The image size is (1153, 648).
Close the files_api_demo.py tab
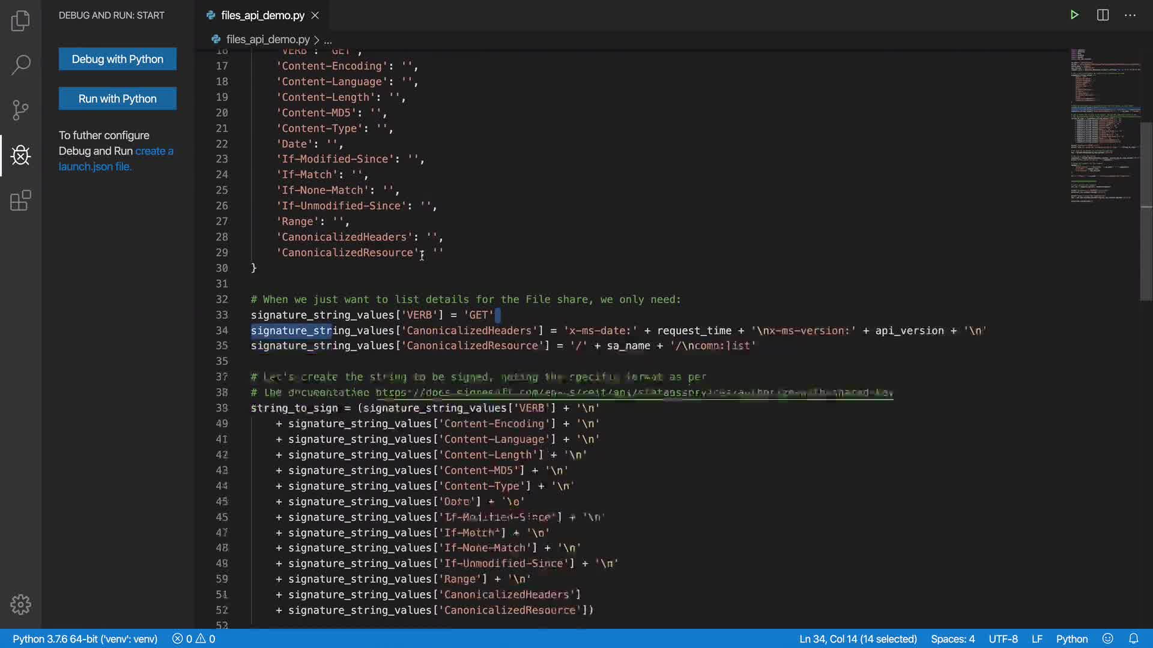(315, 16)
